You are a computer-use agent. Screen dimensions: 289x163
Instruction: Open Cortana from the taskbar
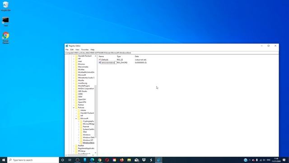pyautogui.click(x=62, y=160)
